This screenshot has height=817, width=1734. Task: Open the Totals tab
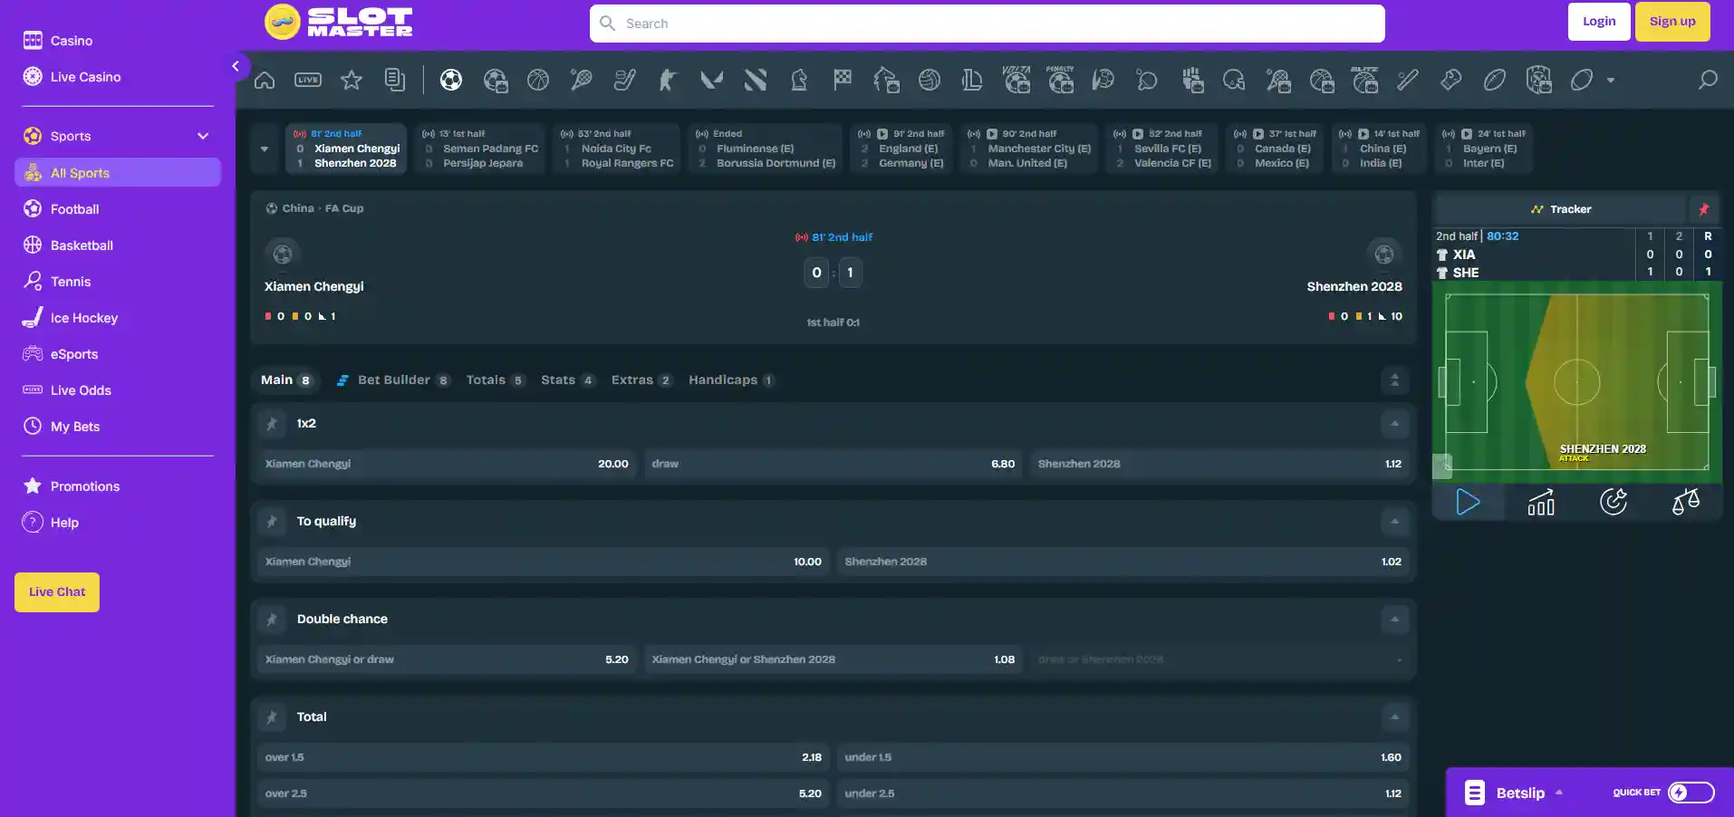tap(495, 380)
